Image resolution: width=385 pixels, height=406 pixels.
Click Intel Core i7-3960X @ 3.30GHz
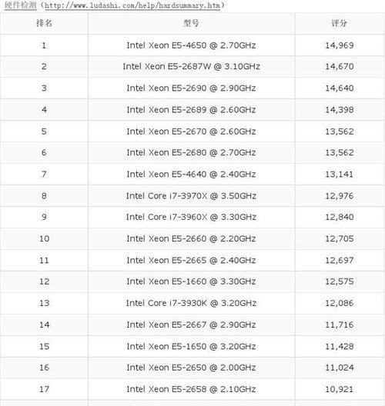191,217
